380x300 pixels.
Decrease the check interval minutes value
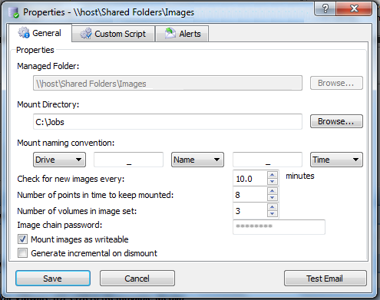(273, 182)
